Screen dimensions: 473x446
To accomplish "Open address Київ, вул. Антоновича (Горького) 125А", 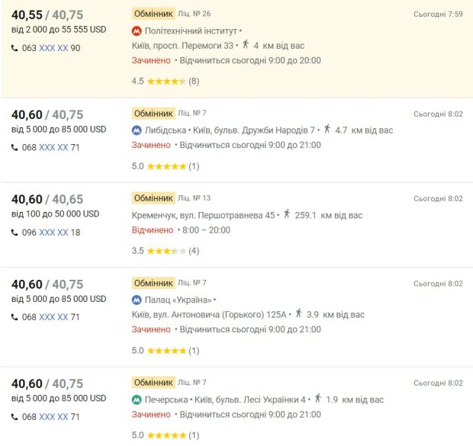I will [x=209, y=315].
